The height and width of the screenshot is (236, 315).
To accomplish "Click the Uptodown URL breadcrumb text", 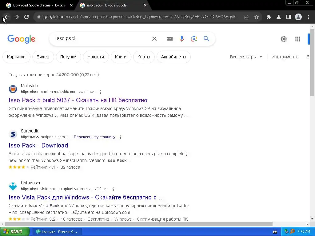I will pyautogui.click(x=65, y=189).
